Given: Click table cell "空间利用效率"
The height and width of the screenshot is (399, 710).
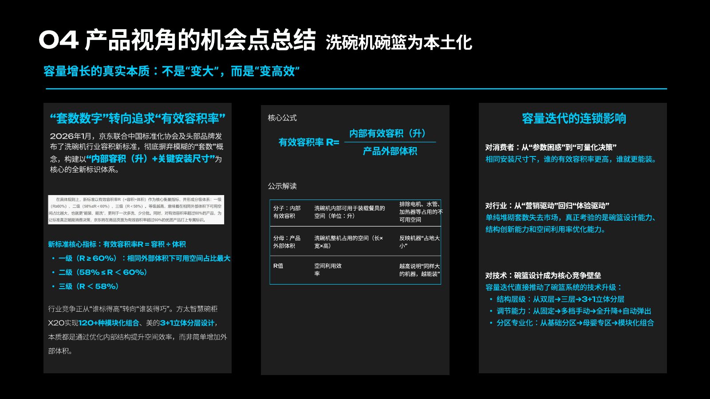Looking at the screenshot, I should pos(328,270).
